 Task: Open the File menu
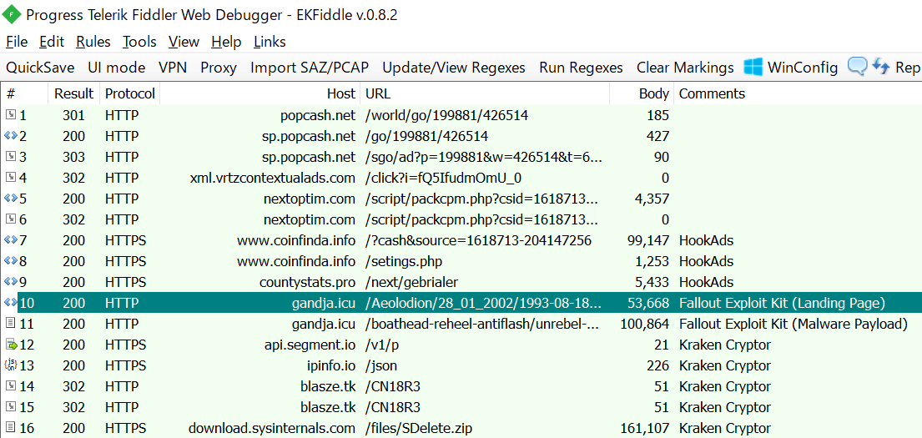click(x=17, y=42)
